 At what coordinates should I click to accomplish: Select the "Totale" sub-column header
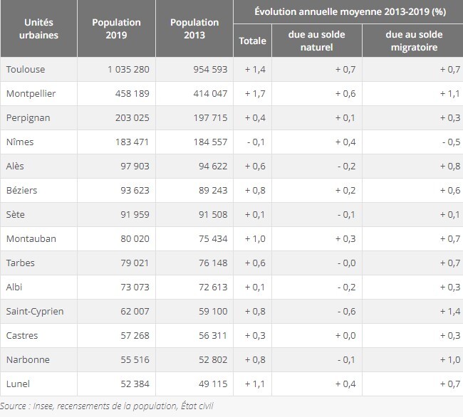252,41
